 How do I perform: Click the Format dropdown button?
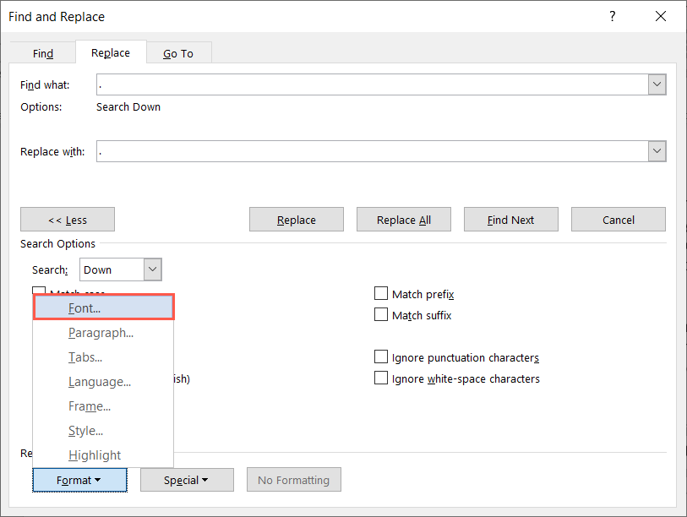79,480
